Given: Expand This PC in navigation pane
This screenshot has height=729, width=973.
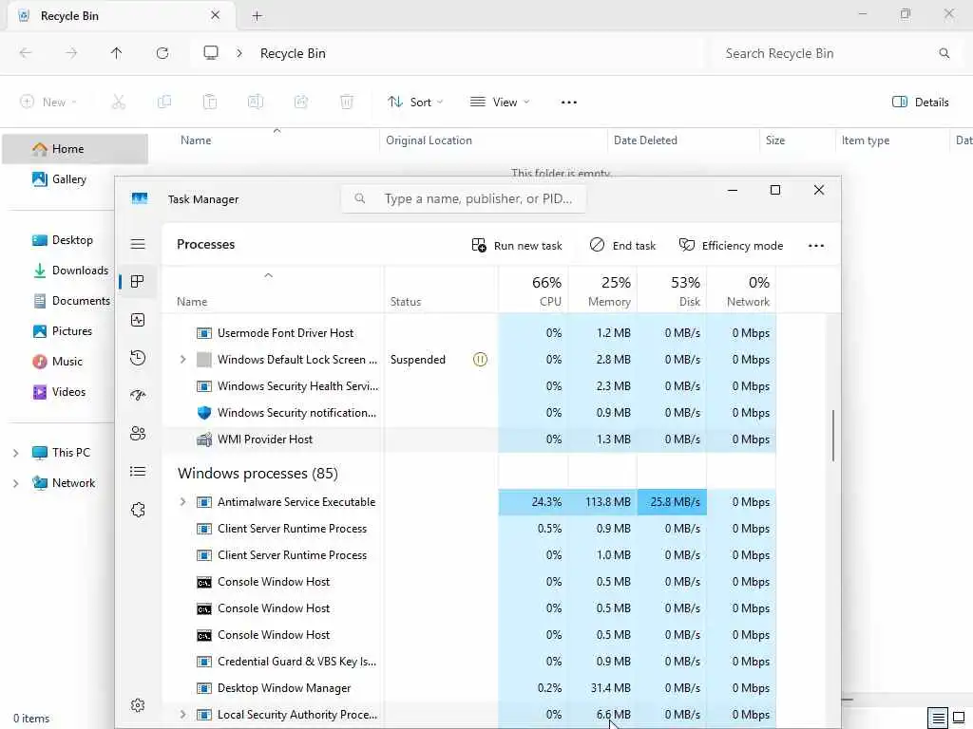Looking at the screenshot, I should pos(16,453).
